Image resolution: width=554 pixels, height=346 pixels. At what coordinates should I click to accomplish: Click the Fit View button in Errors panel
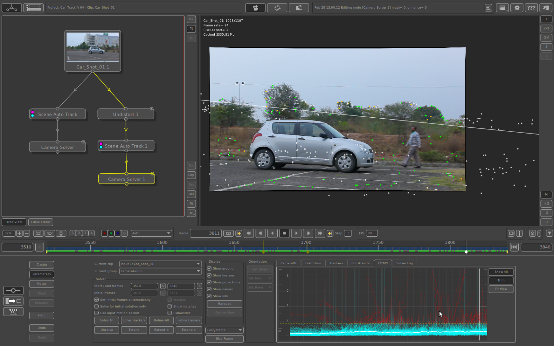(501, 289)
